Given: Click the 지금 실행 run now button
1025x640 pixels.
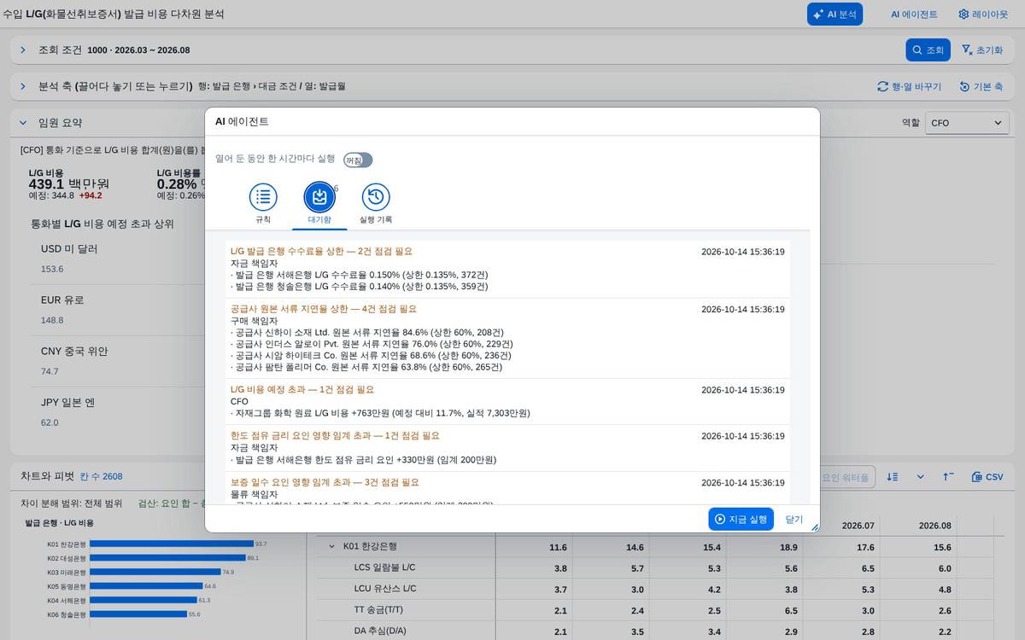Looking at the screenshot, I should point(741,519).
